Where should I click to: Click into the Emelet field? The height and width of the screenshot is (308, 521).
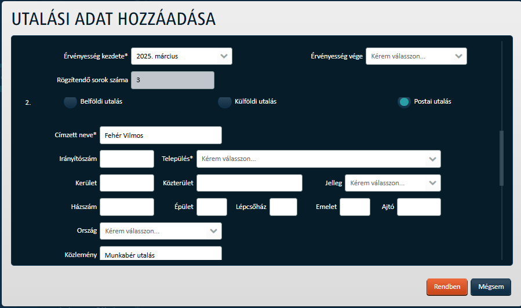point(355,207)
